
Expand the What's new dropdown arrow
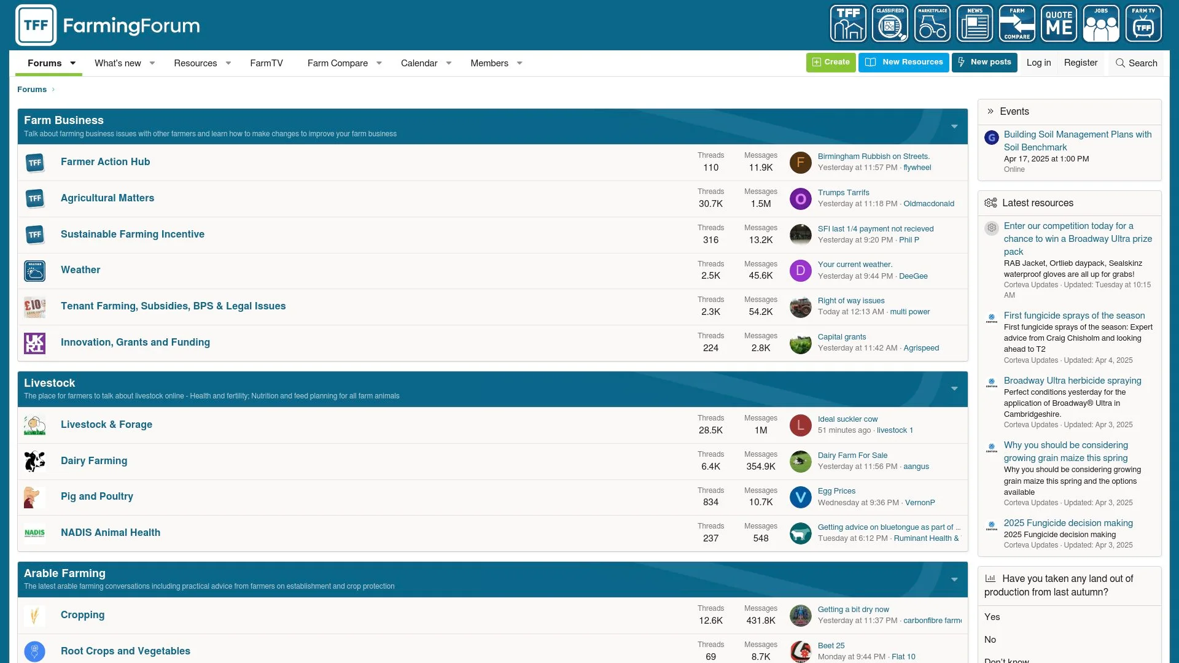pos(152,63)
